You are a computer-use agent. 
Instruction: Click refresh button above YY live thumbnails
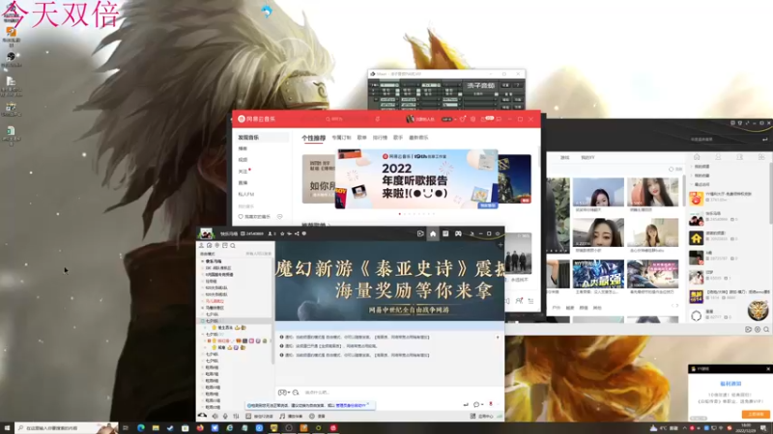pos(675,169)
